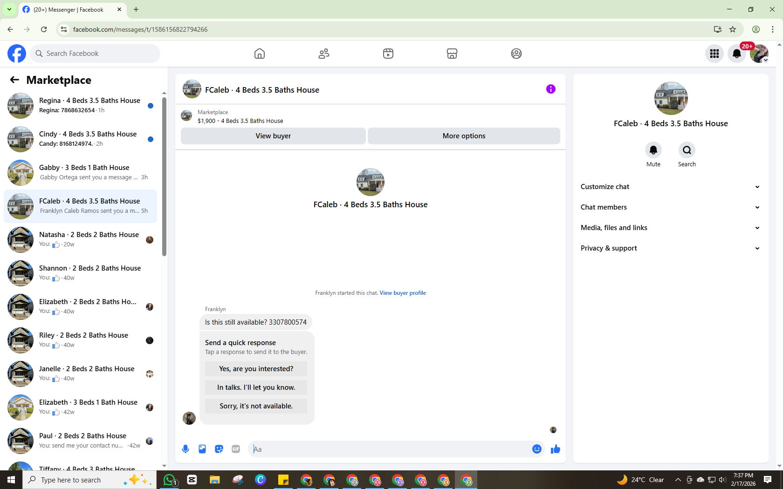Choose a sticker icon
Screen dimensions: 783x489
coord(219,449)
